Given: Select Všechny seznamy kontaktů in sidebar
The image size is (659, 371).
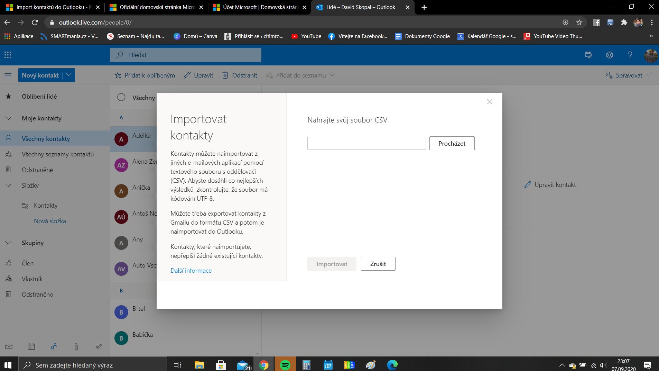Looking at the screenshot, I should coord(55,154).
